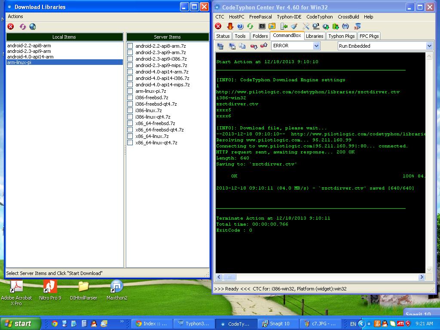The width and height of the screenshot is (440, 330).
Task: Click the orange down-arrow icon in CodeTyphon toolbar
Action: click(x=230, y=26)
